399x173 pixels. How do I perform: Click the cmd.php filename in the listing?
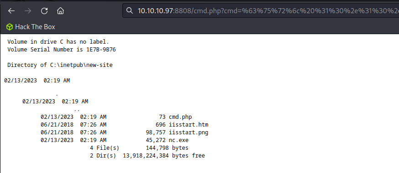180,117
